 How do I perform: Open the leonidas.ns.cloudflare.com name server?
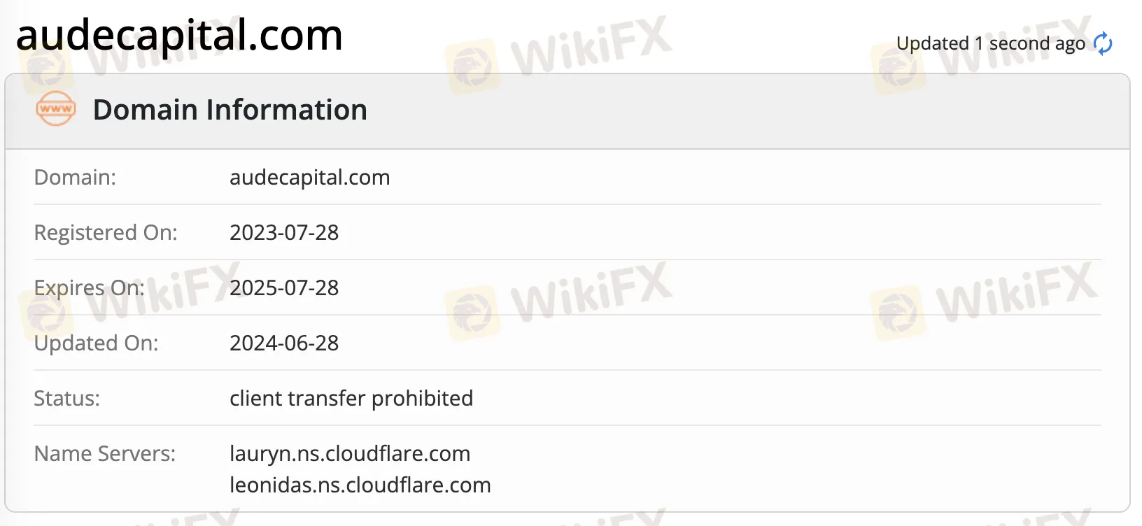pyautogui.click(x=360, y=485)
